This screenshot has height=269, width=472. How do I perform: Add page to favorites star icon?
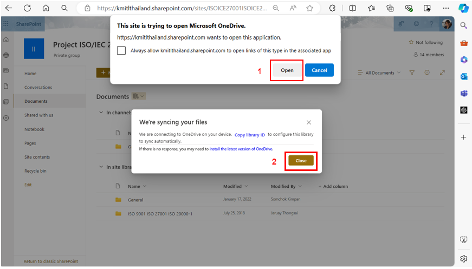309,8
